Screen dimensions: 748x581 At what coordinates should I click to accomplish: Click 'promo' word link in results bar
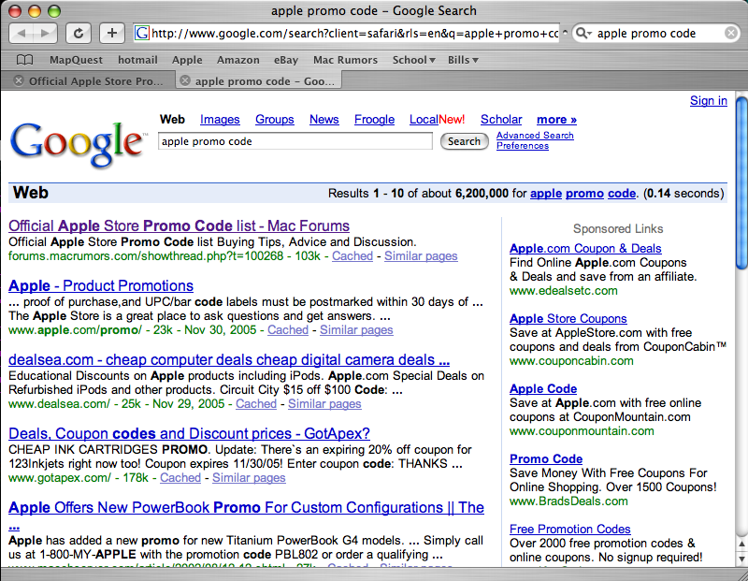[x=584, y=194]
